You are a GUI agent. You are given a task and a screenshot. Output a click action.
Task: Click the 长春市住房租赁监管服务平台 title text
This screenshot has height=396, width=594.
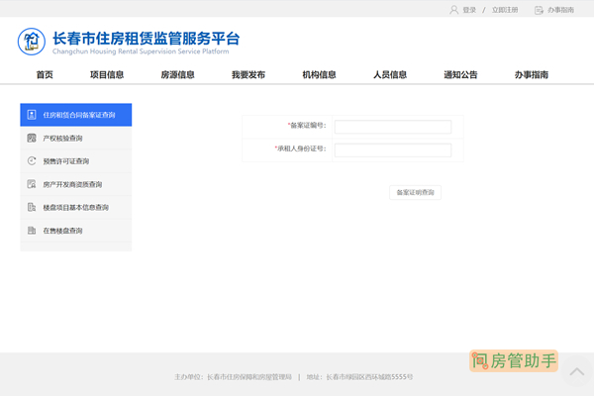[146, 39]
